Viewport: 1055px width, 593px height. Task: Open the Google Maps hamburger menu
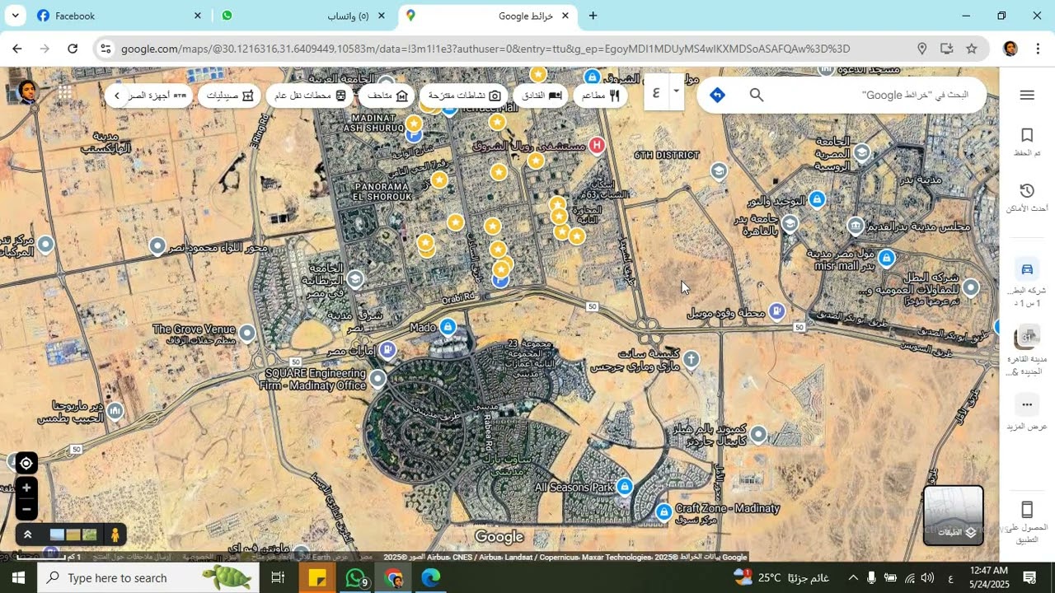coord(1027,95)
